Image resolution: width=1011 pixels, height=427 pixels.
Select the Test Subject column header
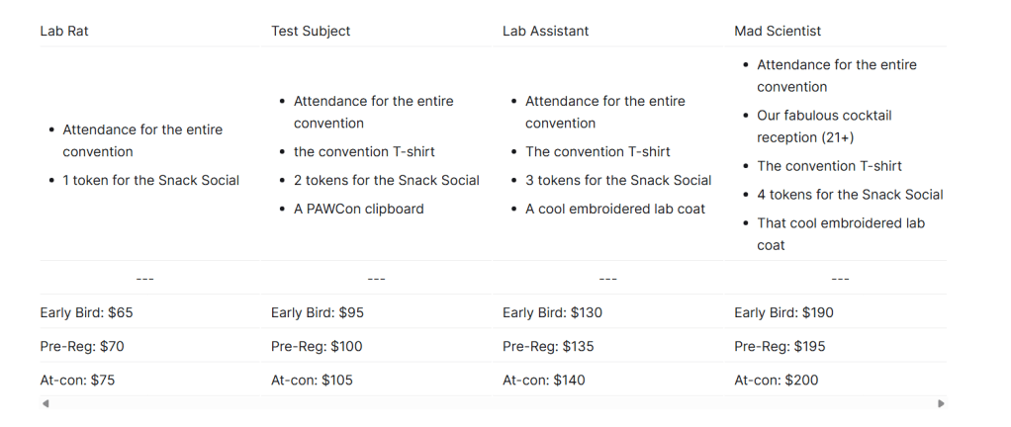click(311, 31)
